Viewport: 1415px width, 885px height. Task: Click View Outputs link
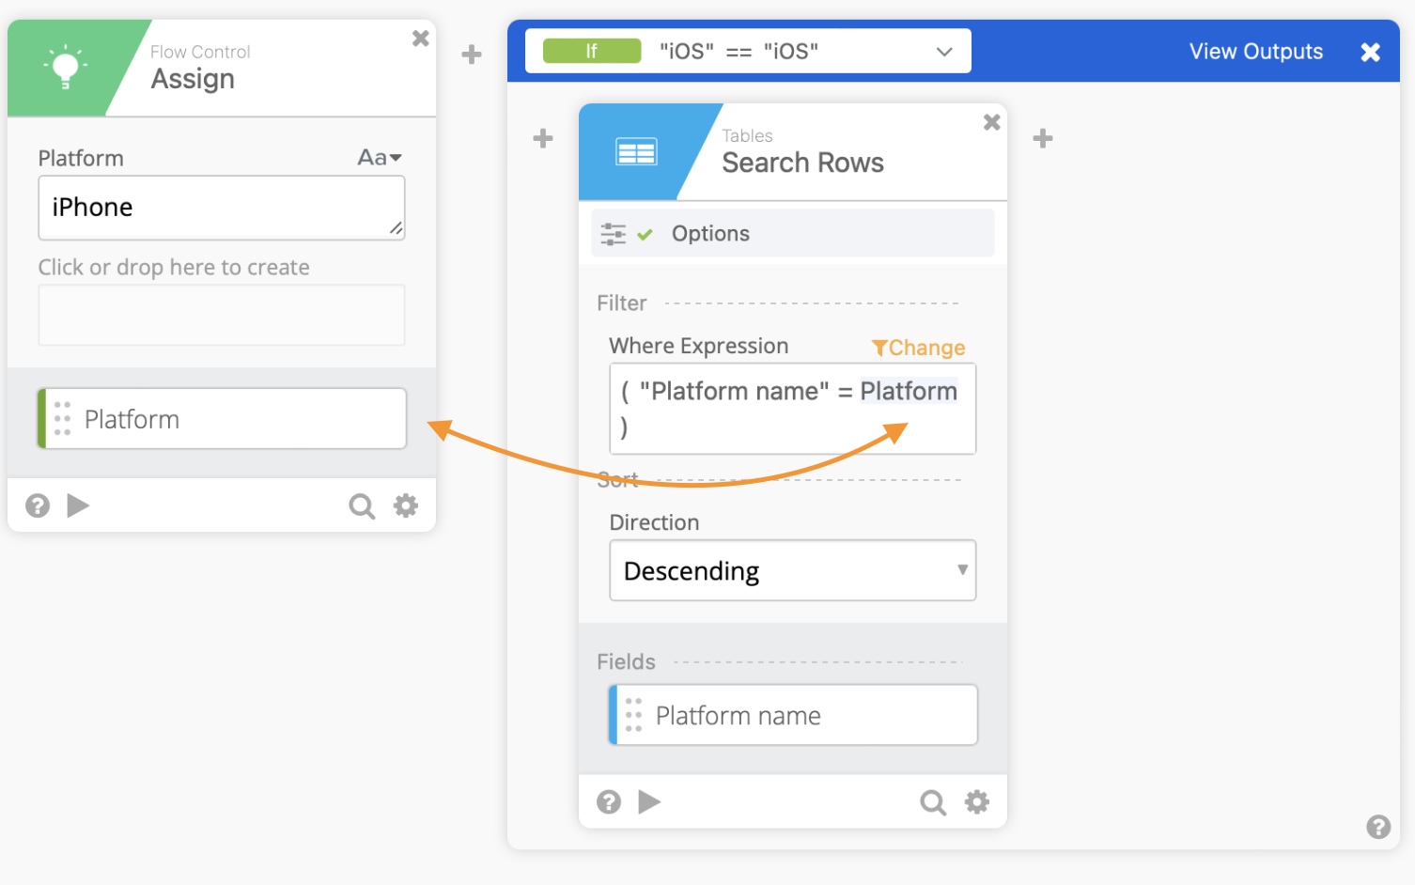tap(1255, 52)
